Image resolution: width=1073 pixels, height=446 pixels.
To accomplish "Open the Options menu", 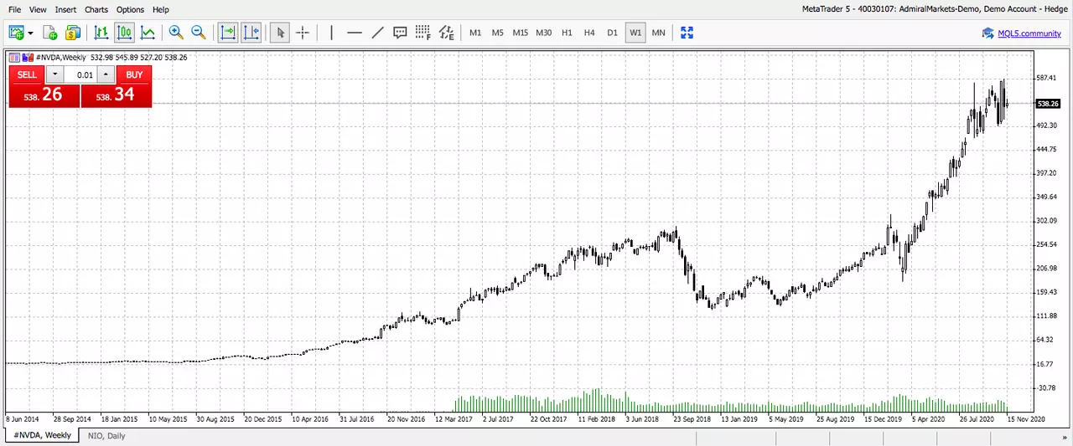I will click(x=130, y=10).
